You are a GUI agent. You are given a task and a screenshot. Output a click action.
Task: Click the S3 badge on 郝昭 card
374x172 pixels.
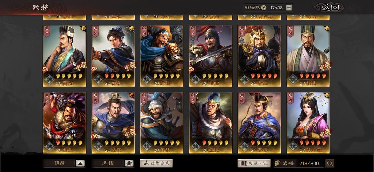pyautogui.click(x=192, y=70)
